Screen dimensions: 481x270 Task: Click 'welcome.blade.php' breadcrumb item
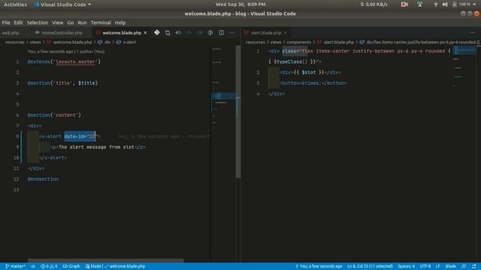[x=72, y=42]
